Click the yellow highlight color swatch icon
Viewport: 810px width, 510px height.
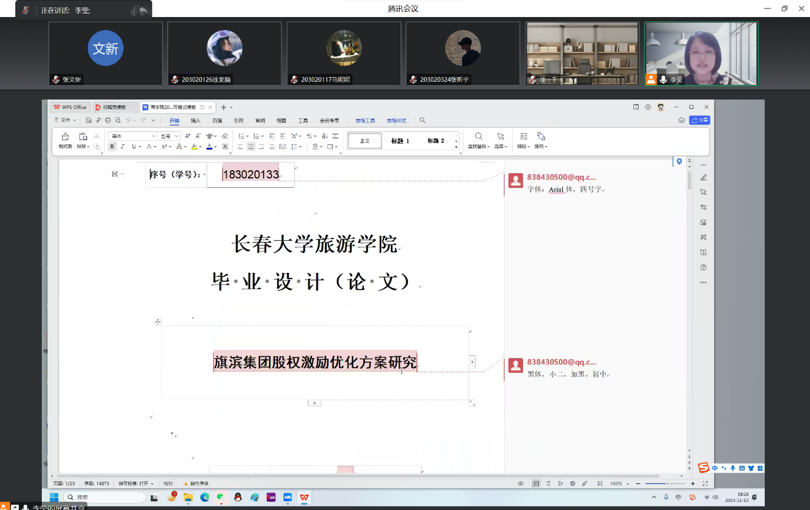[x=194, y=146]
